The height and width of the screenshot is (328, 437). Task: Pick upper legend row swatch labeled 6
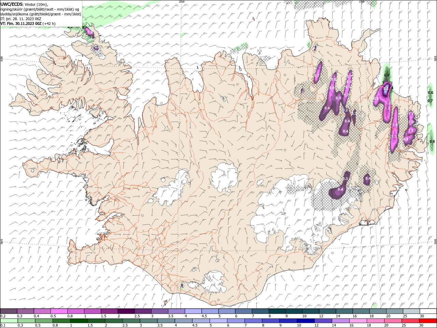click(x=244, y=311)
